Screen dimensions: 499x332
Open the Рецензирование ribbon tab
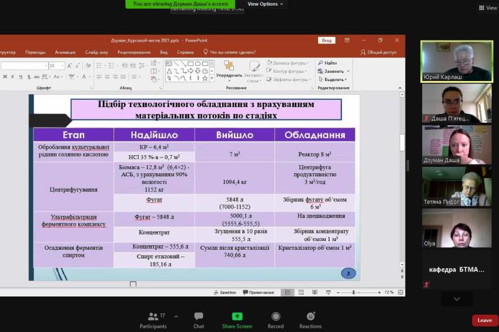pyautogui.click(x=133, y=52)
